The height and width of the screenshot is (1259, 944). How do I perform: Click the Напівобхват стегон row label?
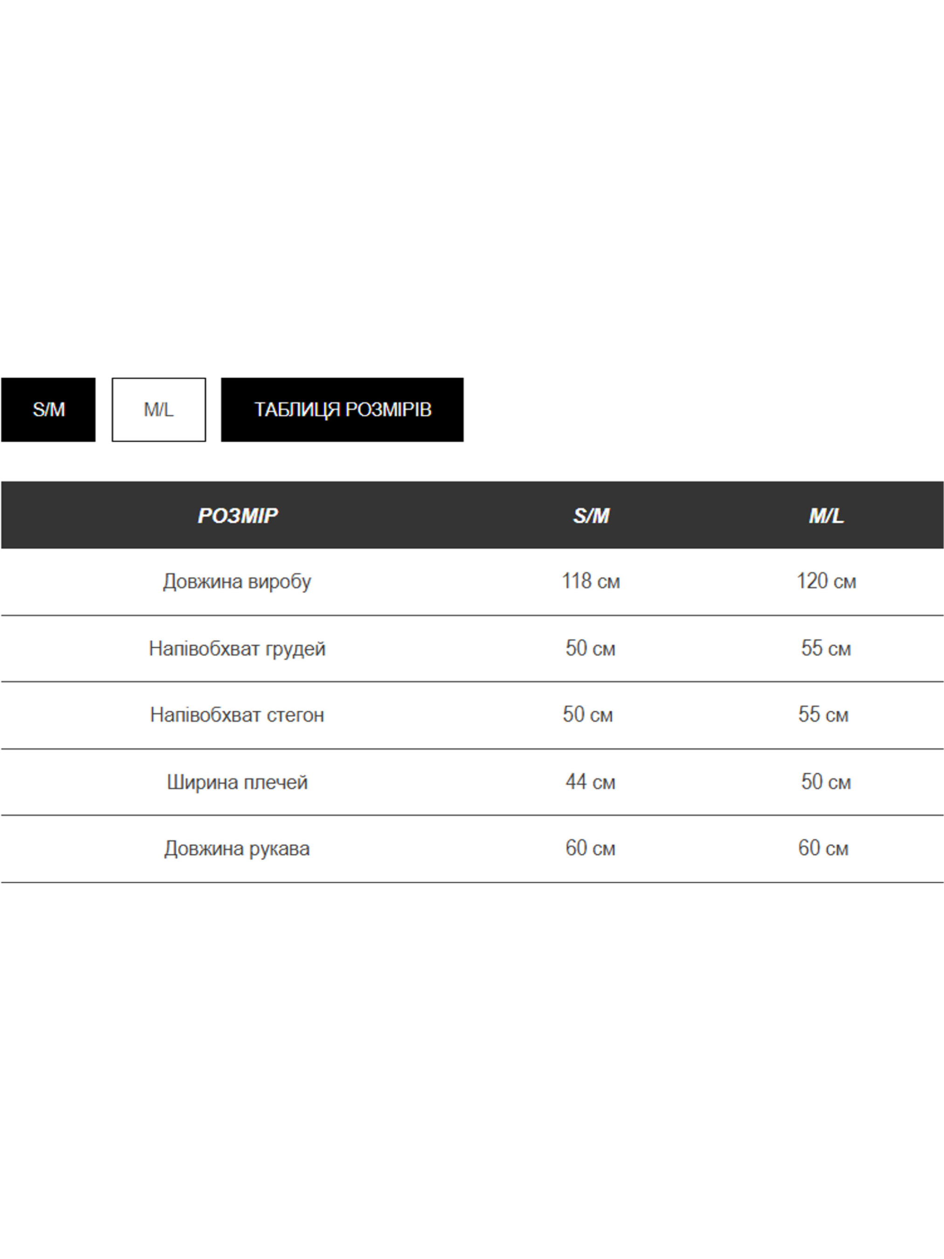coord(237,715)
